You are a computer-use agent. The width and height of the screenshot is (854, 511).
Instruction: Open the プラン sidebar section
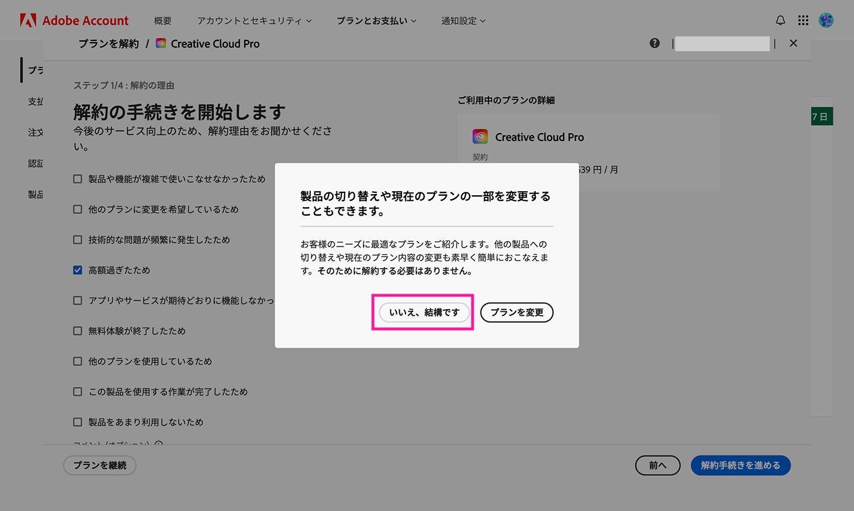[x=35, y=70]
